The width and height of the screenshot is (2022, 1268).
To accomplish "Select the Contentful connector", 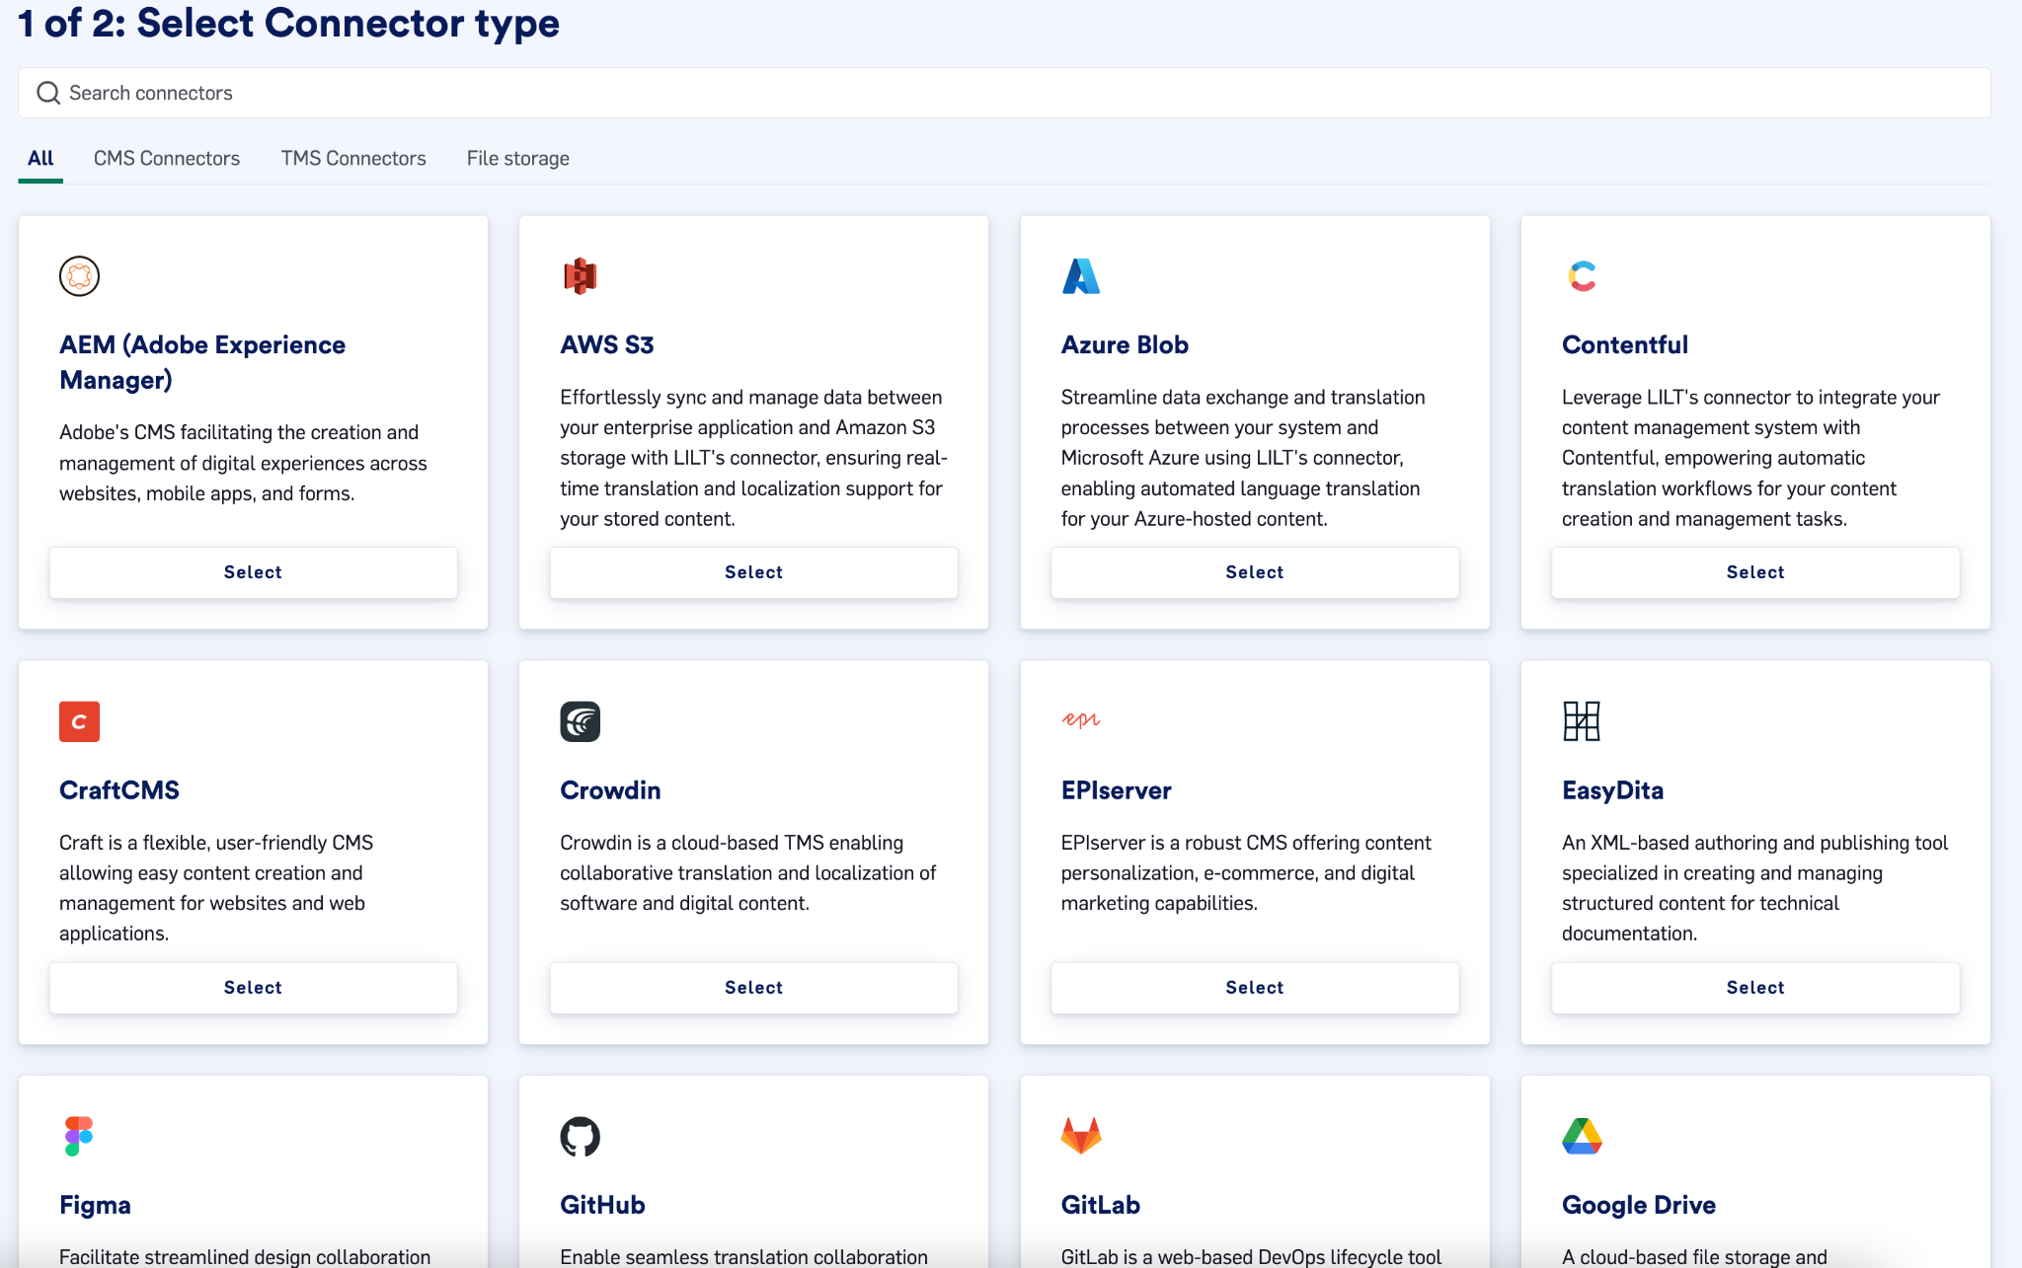I will point(1753,571).
